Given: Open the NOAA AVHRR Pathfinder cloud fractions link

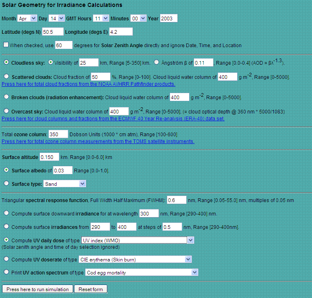Looking at the screenshot, I should coord(88,84).
